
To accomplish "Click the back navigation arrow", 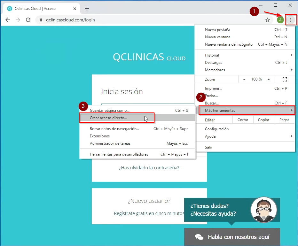I will click(x=8, y=20).
